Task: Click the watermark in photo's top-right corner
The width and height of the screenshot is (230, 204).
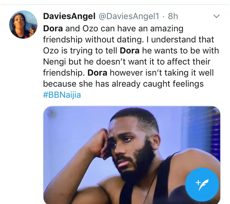Action: pyautogui.click(x=217, y=110)
